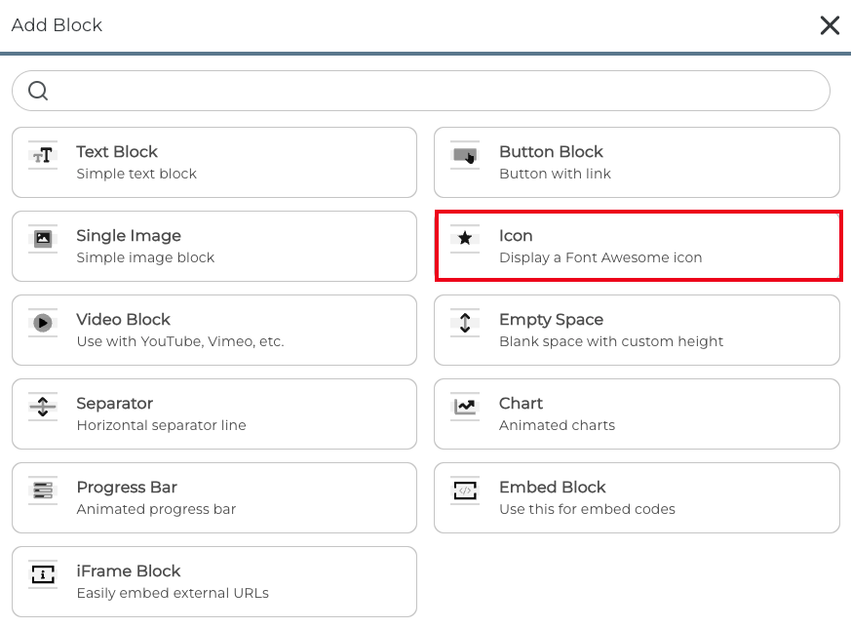851x628 pixels.
Task: Insert the Progress Bar block
Action: point(214,497)
